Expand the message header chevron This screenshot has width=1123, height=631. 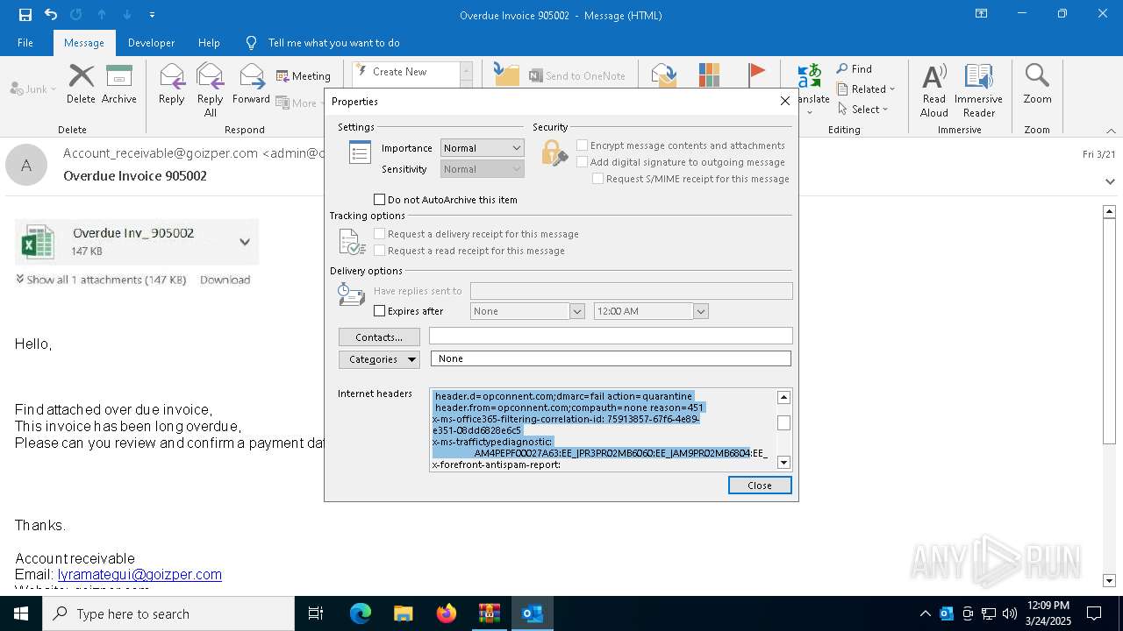1110,181
